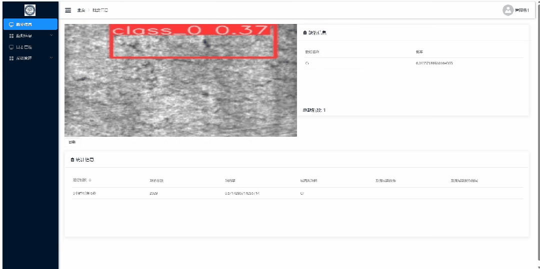Expand the second sidebar submenu chevron
The height and width of the screenshot is (269, 540).
click(51, 35)
